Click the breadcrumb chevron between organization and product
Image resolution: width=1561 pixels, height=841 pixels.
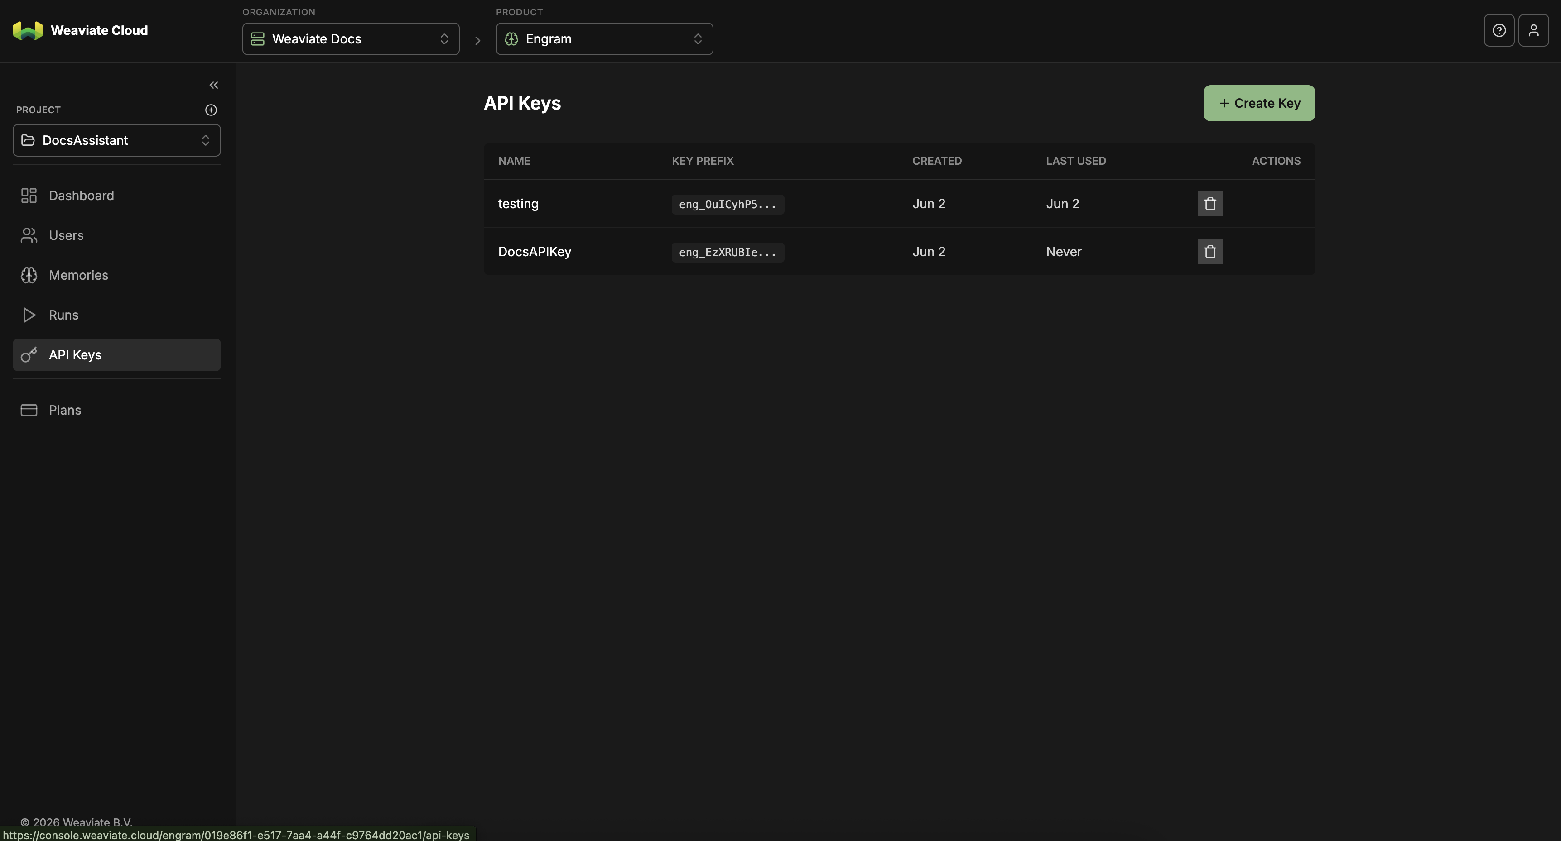[477, 41]
